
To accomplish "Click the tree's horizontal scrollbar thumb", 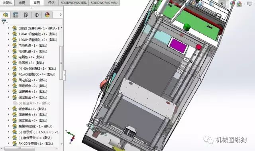I will tap(20, 148).
